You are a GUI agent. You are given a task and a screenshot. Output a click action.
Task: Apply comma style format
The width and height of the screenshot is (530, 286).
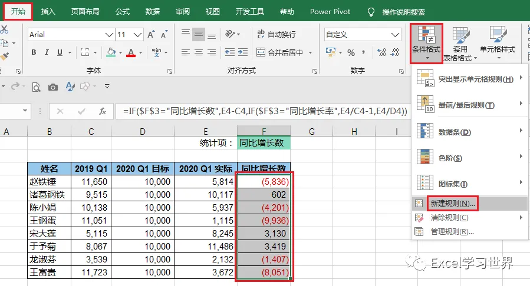pos(364,52)
